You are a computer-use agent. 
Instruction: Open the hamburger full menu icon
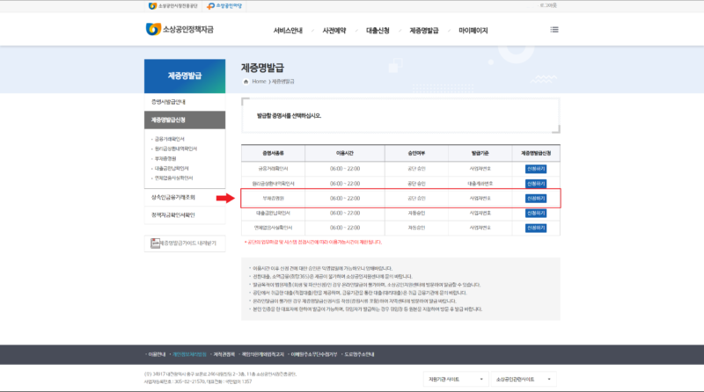tap(554, 30)
